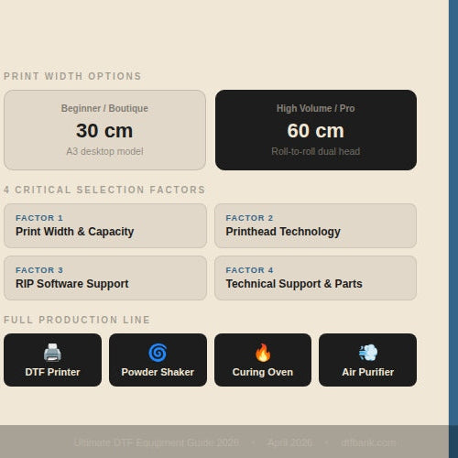Screen dimensions: 458x458
Task: Click the dtfbank.com link in footer
Action: pos(369,442)
